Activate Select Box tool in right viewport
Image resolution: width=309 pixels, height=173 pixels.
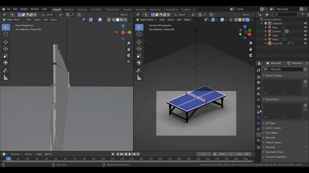point(139,27)
